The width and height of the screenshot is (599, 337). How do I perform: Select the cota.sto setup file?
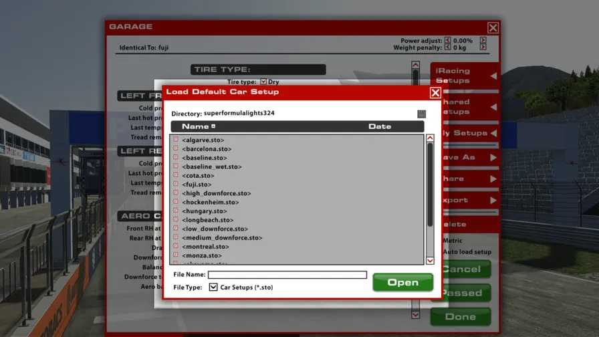click(198, 176)
